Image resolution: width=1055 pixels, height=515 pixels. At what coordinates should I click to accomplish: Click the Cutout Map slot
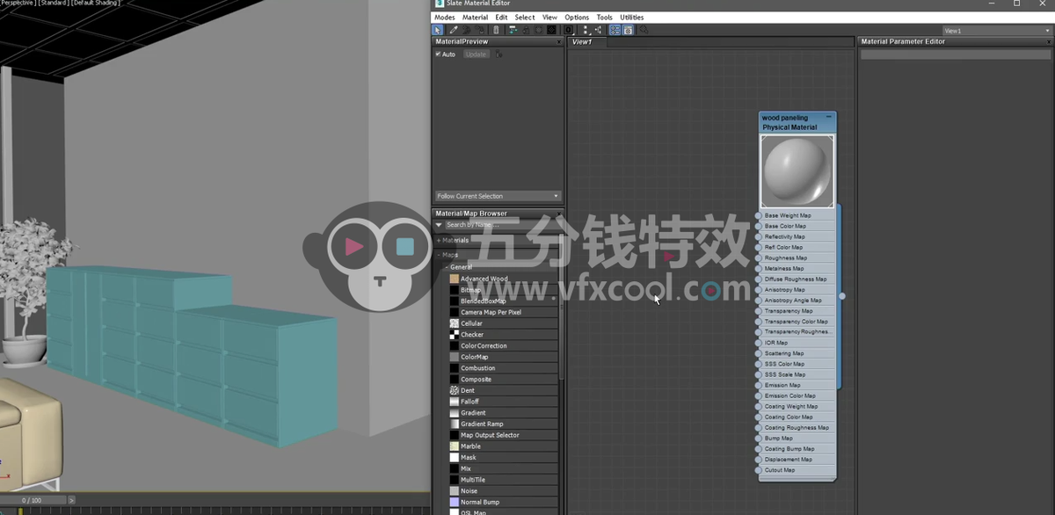[797, 470]
